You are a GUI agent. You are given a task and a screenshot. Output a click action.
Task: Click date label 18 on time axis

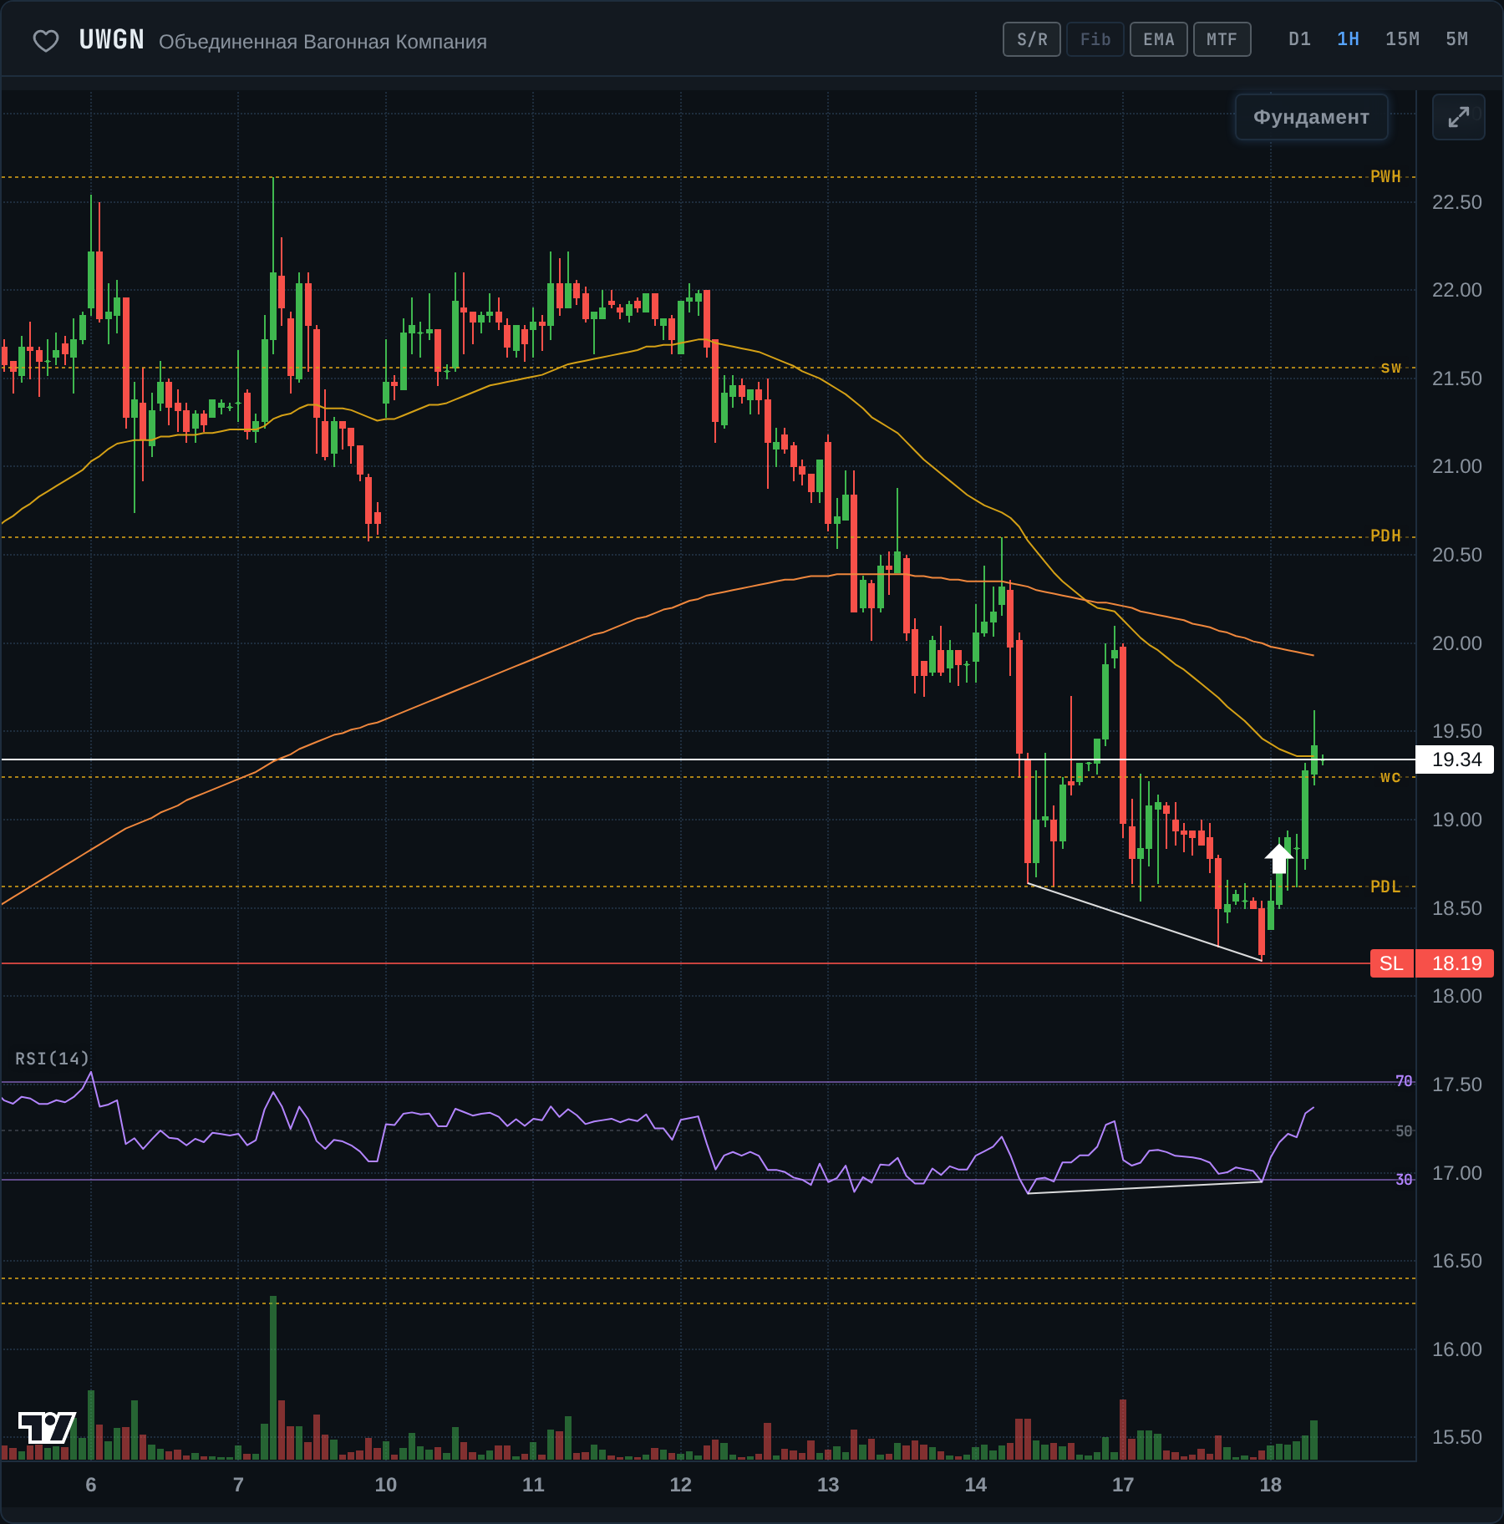coord(1271,1485)
